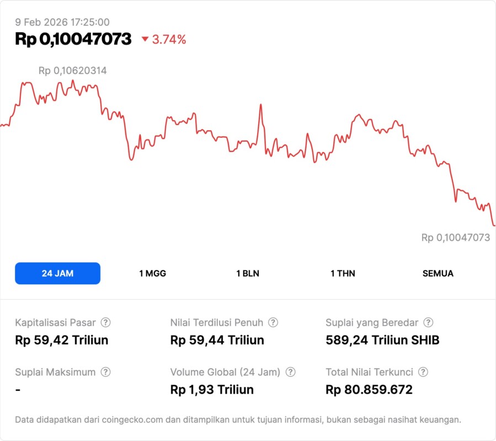This screenshot has width=496, height=441.
Task: Click the chart low label Rp 0,10047073
Action: 456,238
